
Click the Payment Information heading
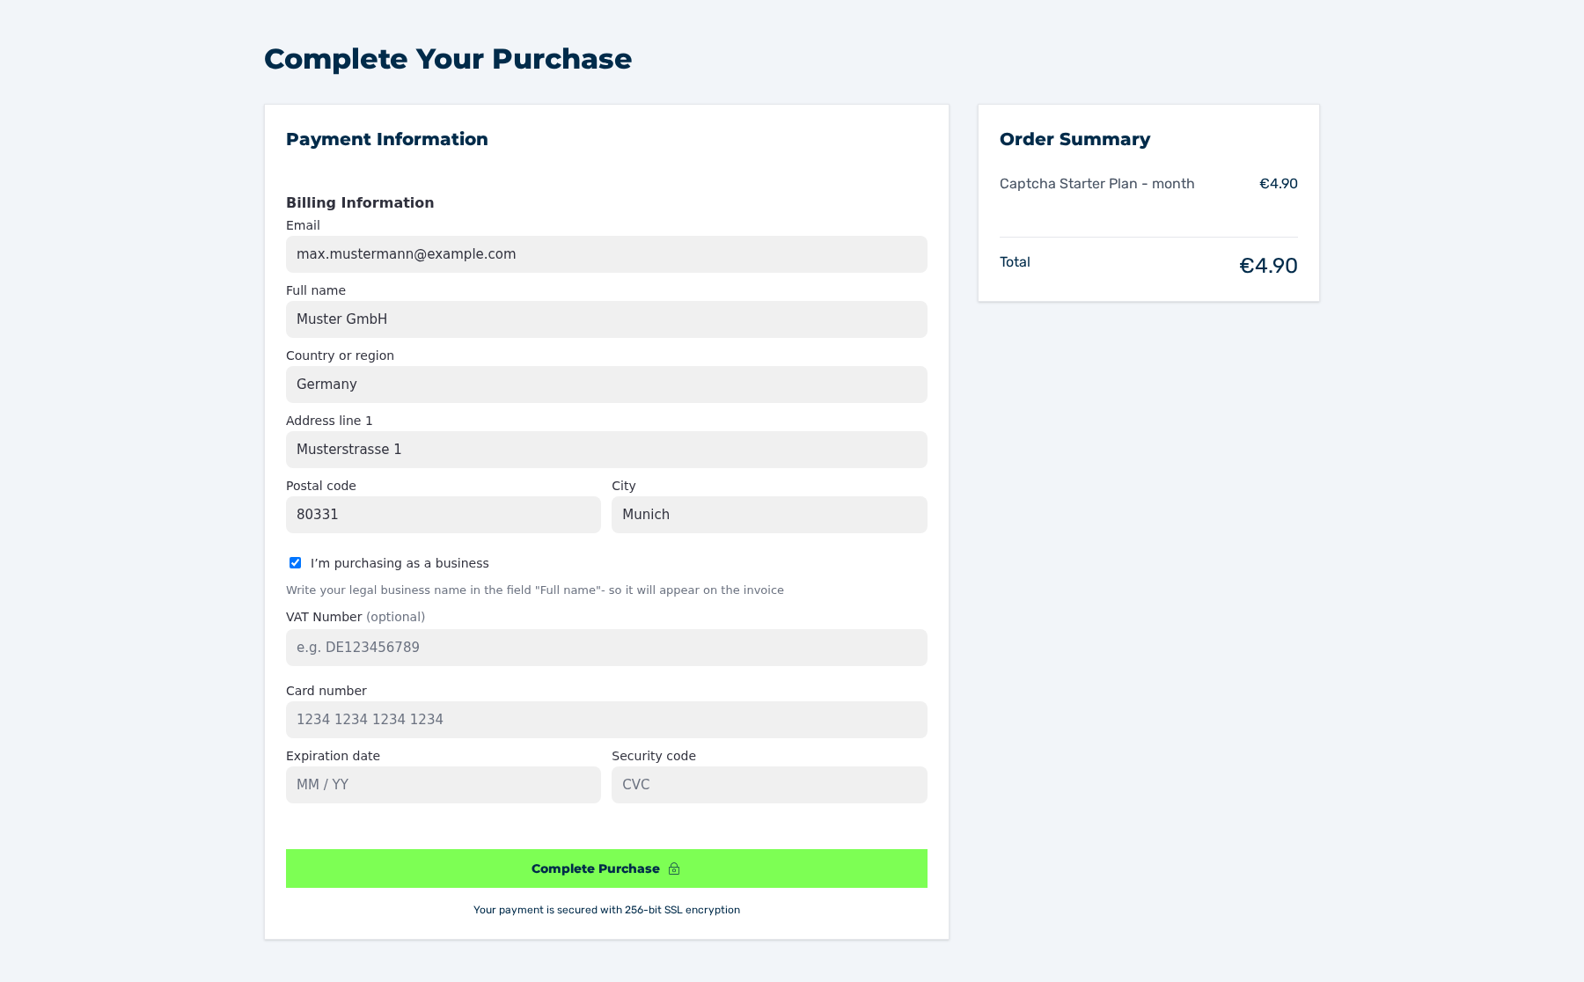[x=387, y=139]
